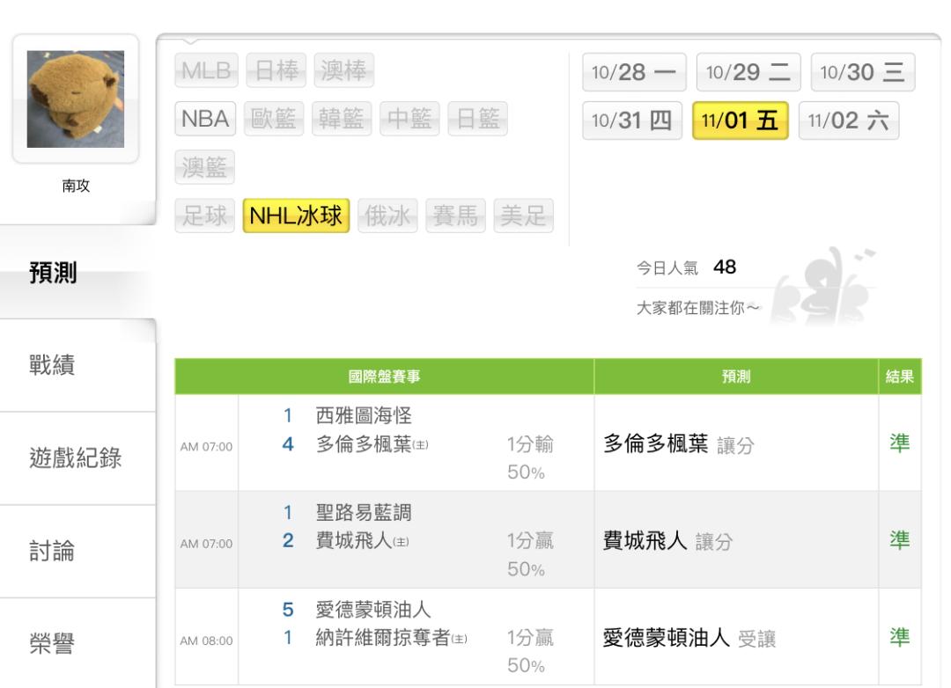
Task: Switch to the 足球 category
Action: (204, 216)
